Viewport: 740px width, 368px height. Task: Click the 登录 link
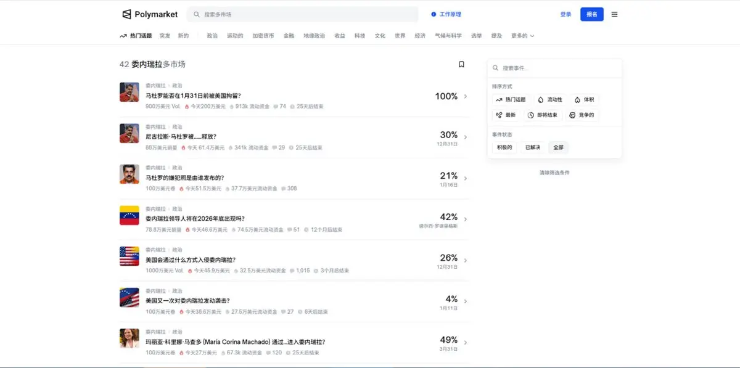coord(565,14)
